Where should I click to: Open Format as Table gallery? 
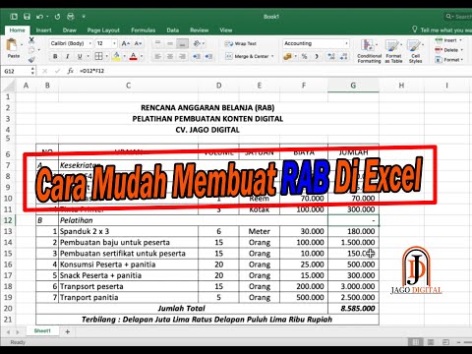tap(393, 51)
